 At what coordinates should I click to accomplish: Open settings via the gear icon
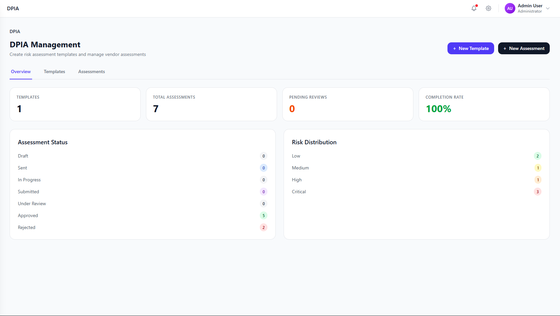[489, 9]
